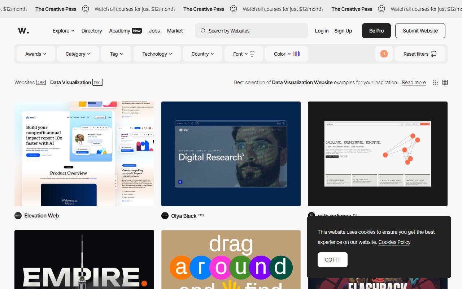Click Elevation Web avatar icon
Screen dimensions: 462x289
coord(18,216)
